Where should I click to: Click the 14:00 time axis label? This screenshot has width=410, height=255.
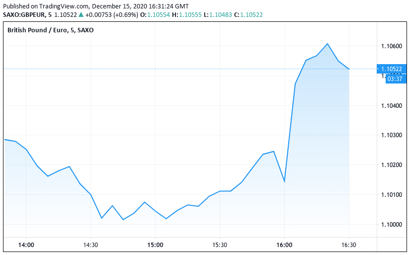26,245
